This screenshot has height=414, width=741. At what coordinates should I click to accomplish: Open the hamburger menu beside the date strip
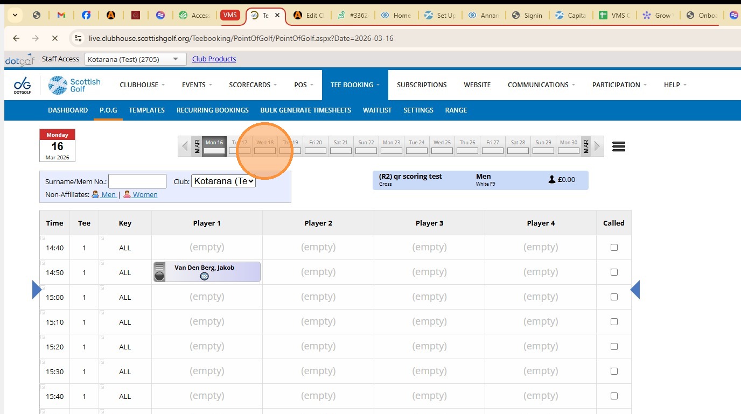coord(619,146)
